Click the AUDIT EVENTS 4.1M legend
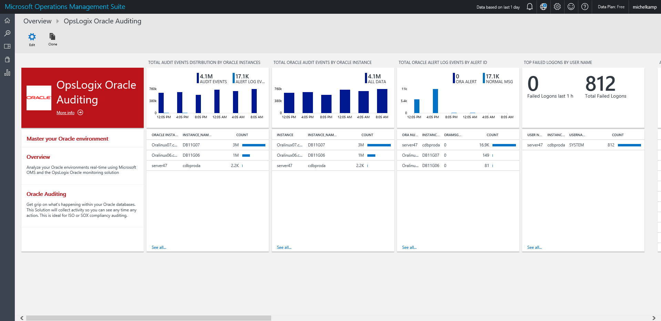This screenshot has height=321, width=661. 212,78
